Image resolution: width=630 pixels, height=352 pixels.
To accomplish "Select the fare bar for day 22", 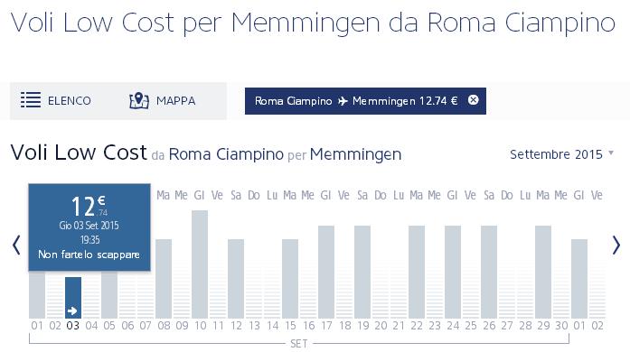I will [417, 272].
